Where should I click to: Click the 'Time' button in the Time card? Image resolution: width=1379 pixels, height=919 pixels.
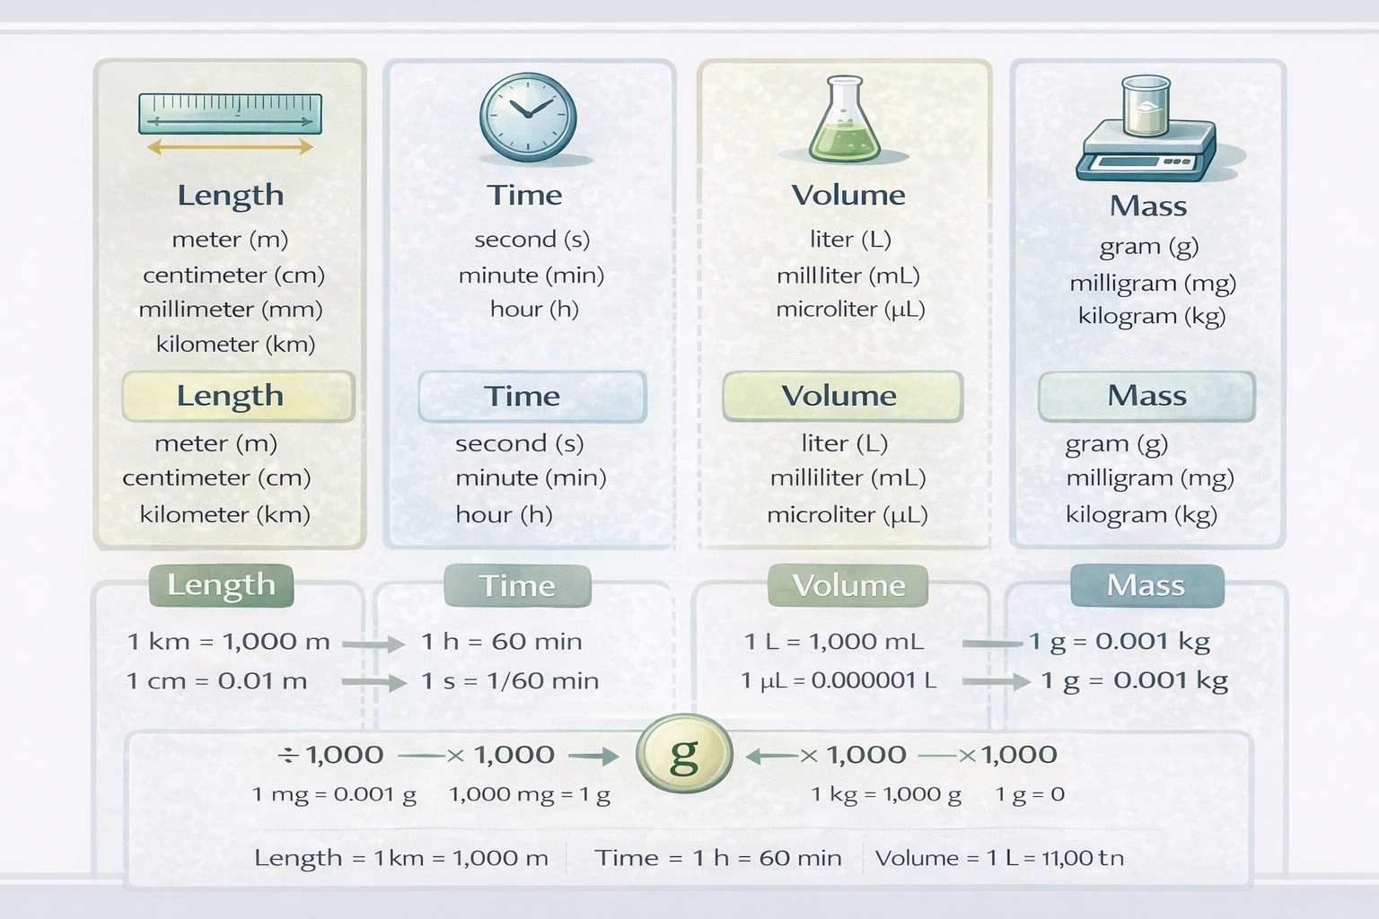[531, 396]
